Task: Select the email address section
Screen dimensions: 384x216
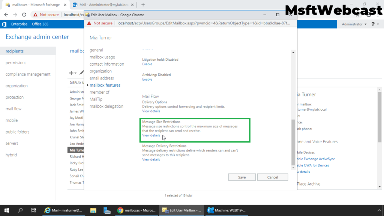Action: tap(102, 78)
